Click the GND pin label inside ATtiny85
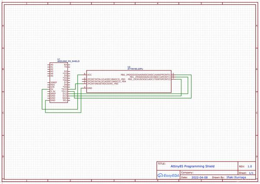The width and height of the screenshot is (260, 184). 90,88
